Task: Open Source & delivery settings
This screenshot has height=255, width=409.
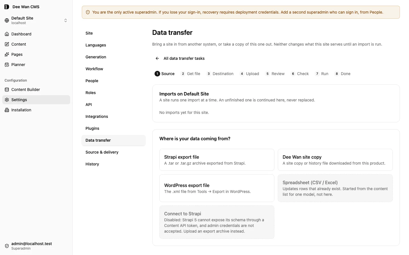Action: pyautogui.click(x=114, y=152)
